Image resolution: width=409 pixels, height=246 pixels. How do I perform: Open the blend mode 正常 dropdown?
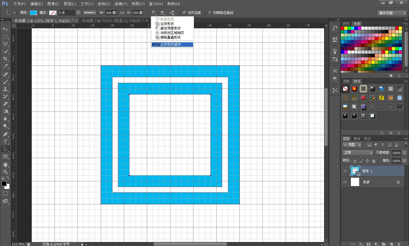pyautogui.click(x=358, y=153)
